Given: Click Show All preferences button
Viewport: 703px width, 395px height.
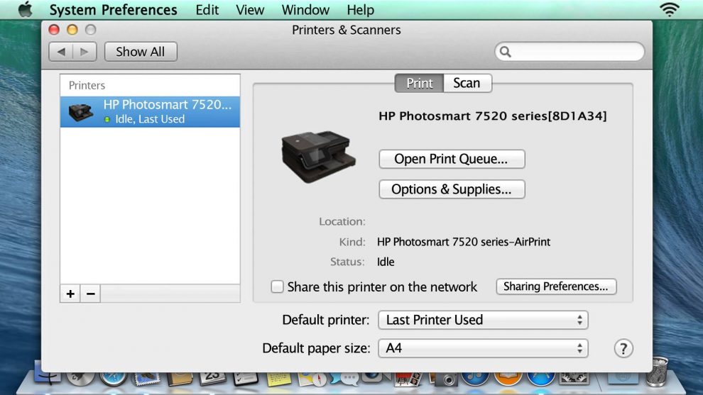Looking at the screenshot, I should pyautogui.click(x=141, y=52).
